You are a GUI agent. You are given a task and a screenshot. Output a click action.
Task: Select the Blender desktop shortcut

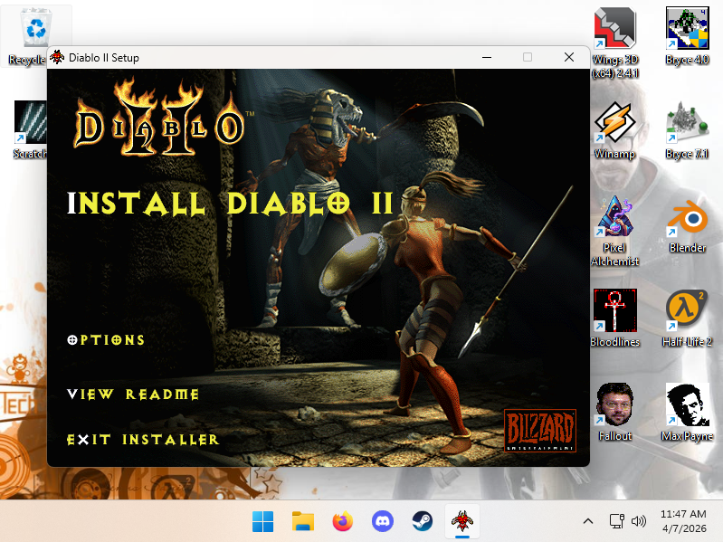click(687, 226)
